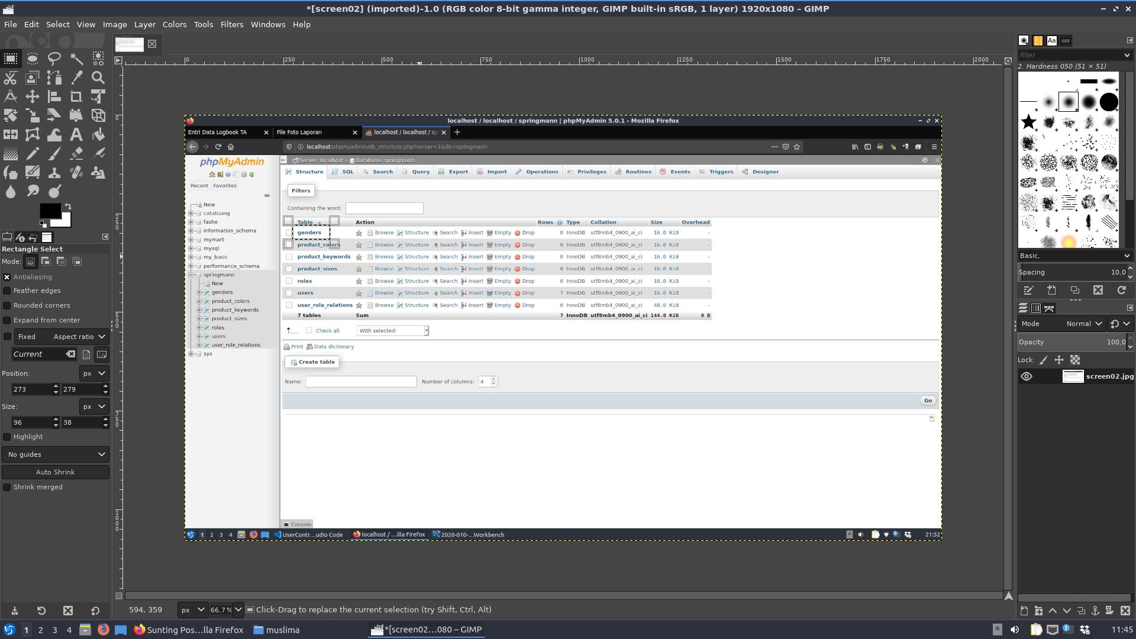1136x639 pixels.
Task: Enable Shrink merged option
Action: [7, 487]
